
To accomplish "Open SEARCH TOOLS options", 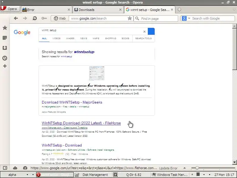I will point(143,39).
